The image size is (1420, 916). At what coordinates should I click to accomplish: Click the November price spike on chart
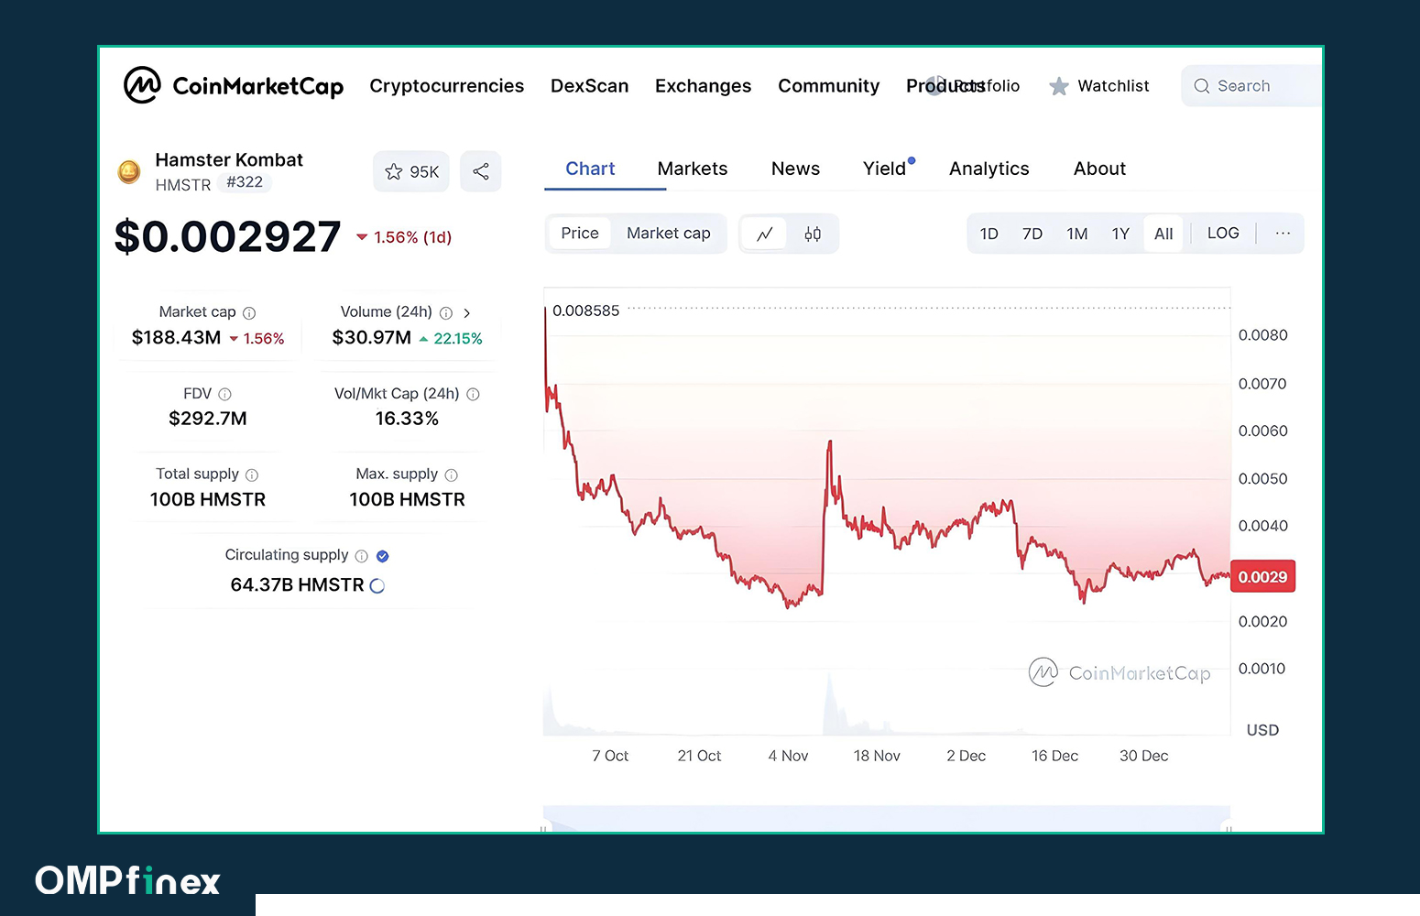830,445
